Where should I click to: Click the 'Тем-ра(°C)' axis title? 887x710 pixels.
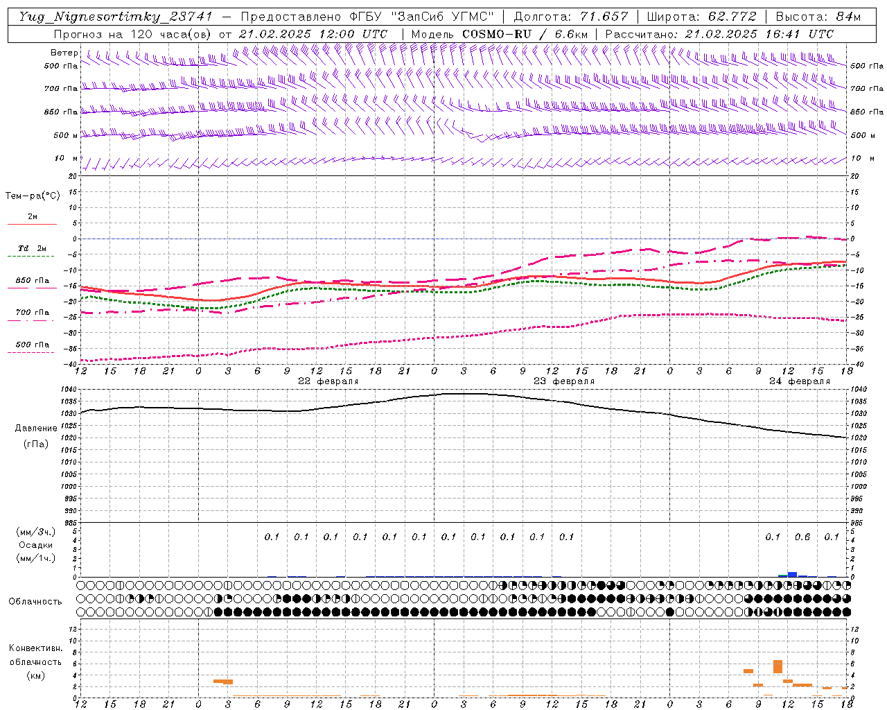33,196
